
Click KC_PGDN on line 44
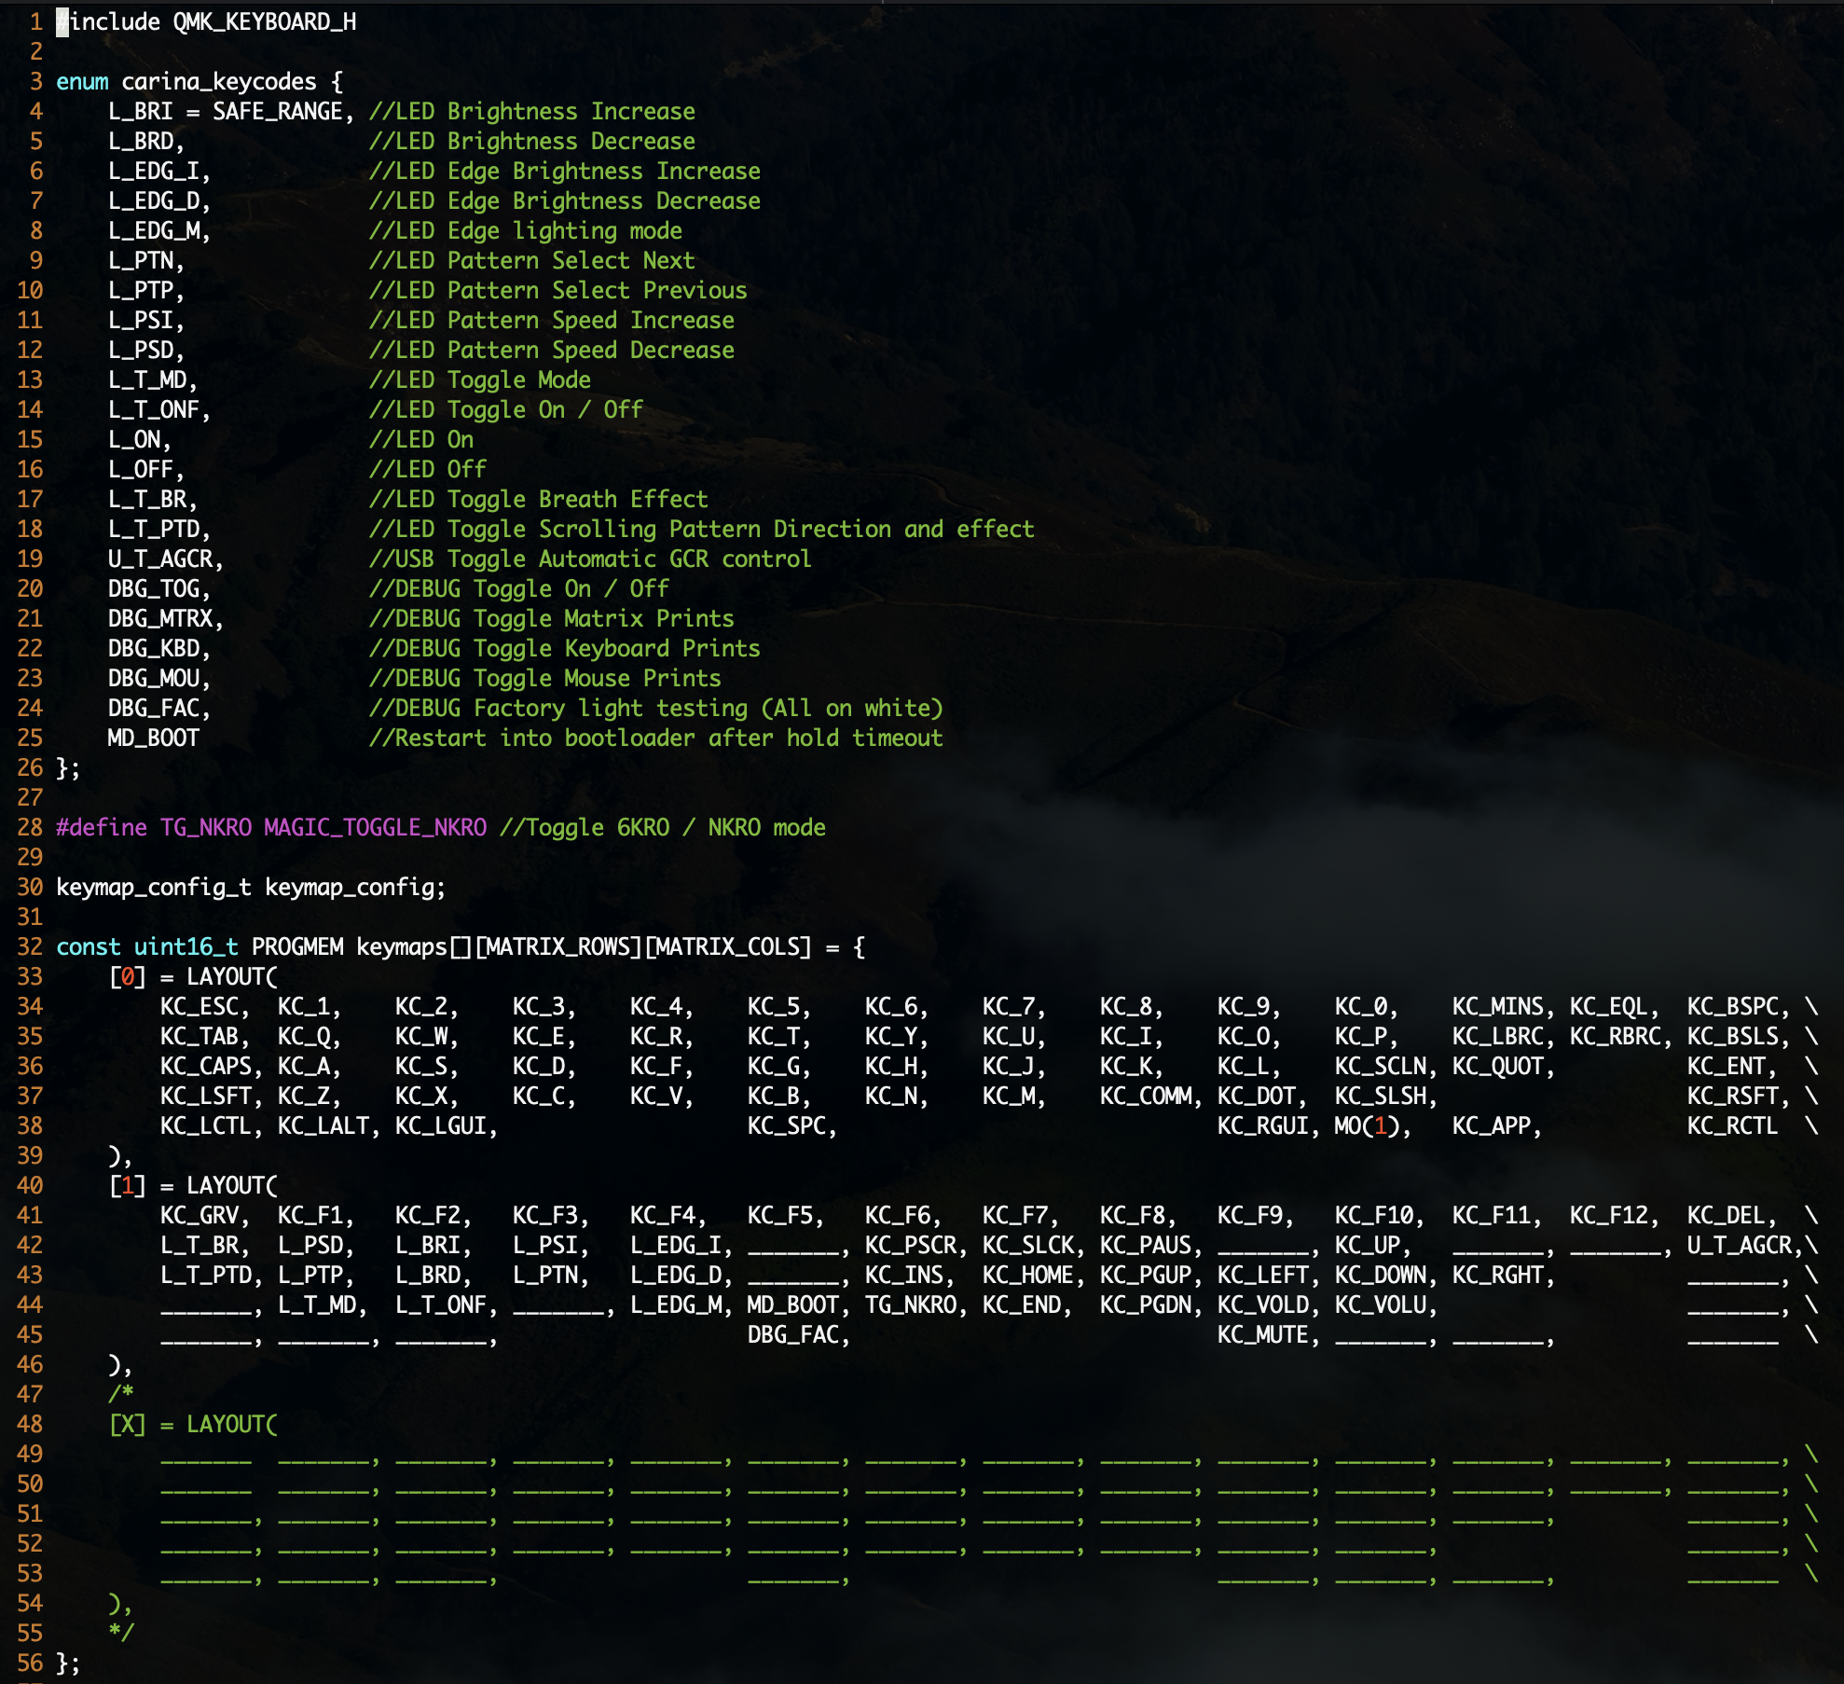click(1146, 1304)
